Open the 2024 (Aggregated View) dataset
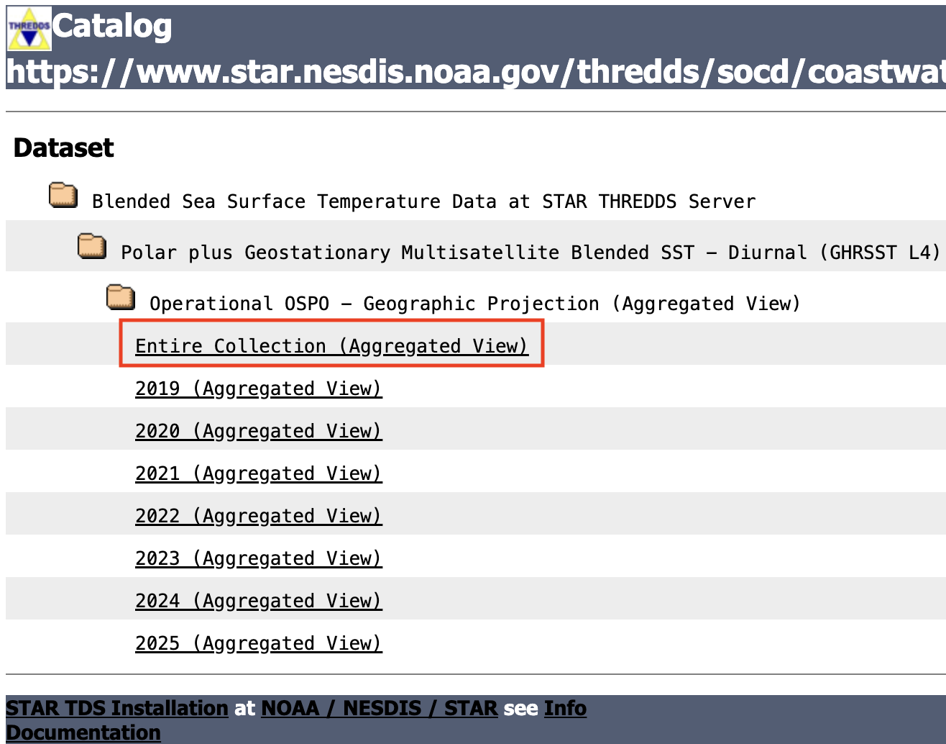Viewport: 946px width, 744px height. [x=259, y=601]
